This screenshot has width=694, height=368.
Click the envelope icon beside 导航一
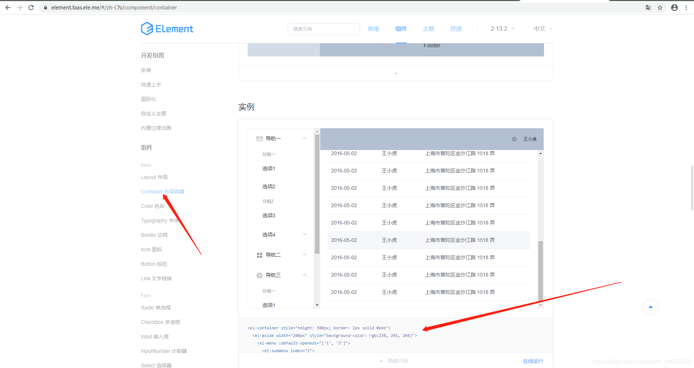click(260, 139)
